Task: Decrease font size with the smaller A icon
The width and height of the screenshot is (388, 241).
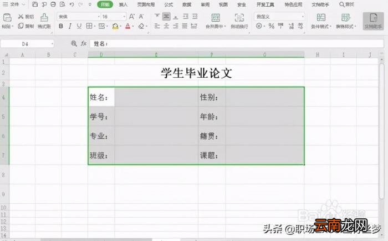Action: (x=141, y=17)
